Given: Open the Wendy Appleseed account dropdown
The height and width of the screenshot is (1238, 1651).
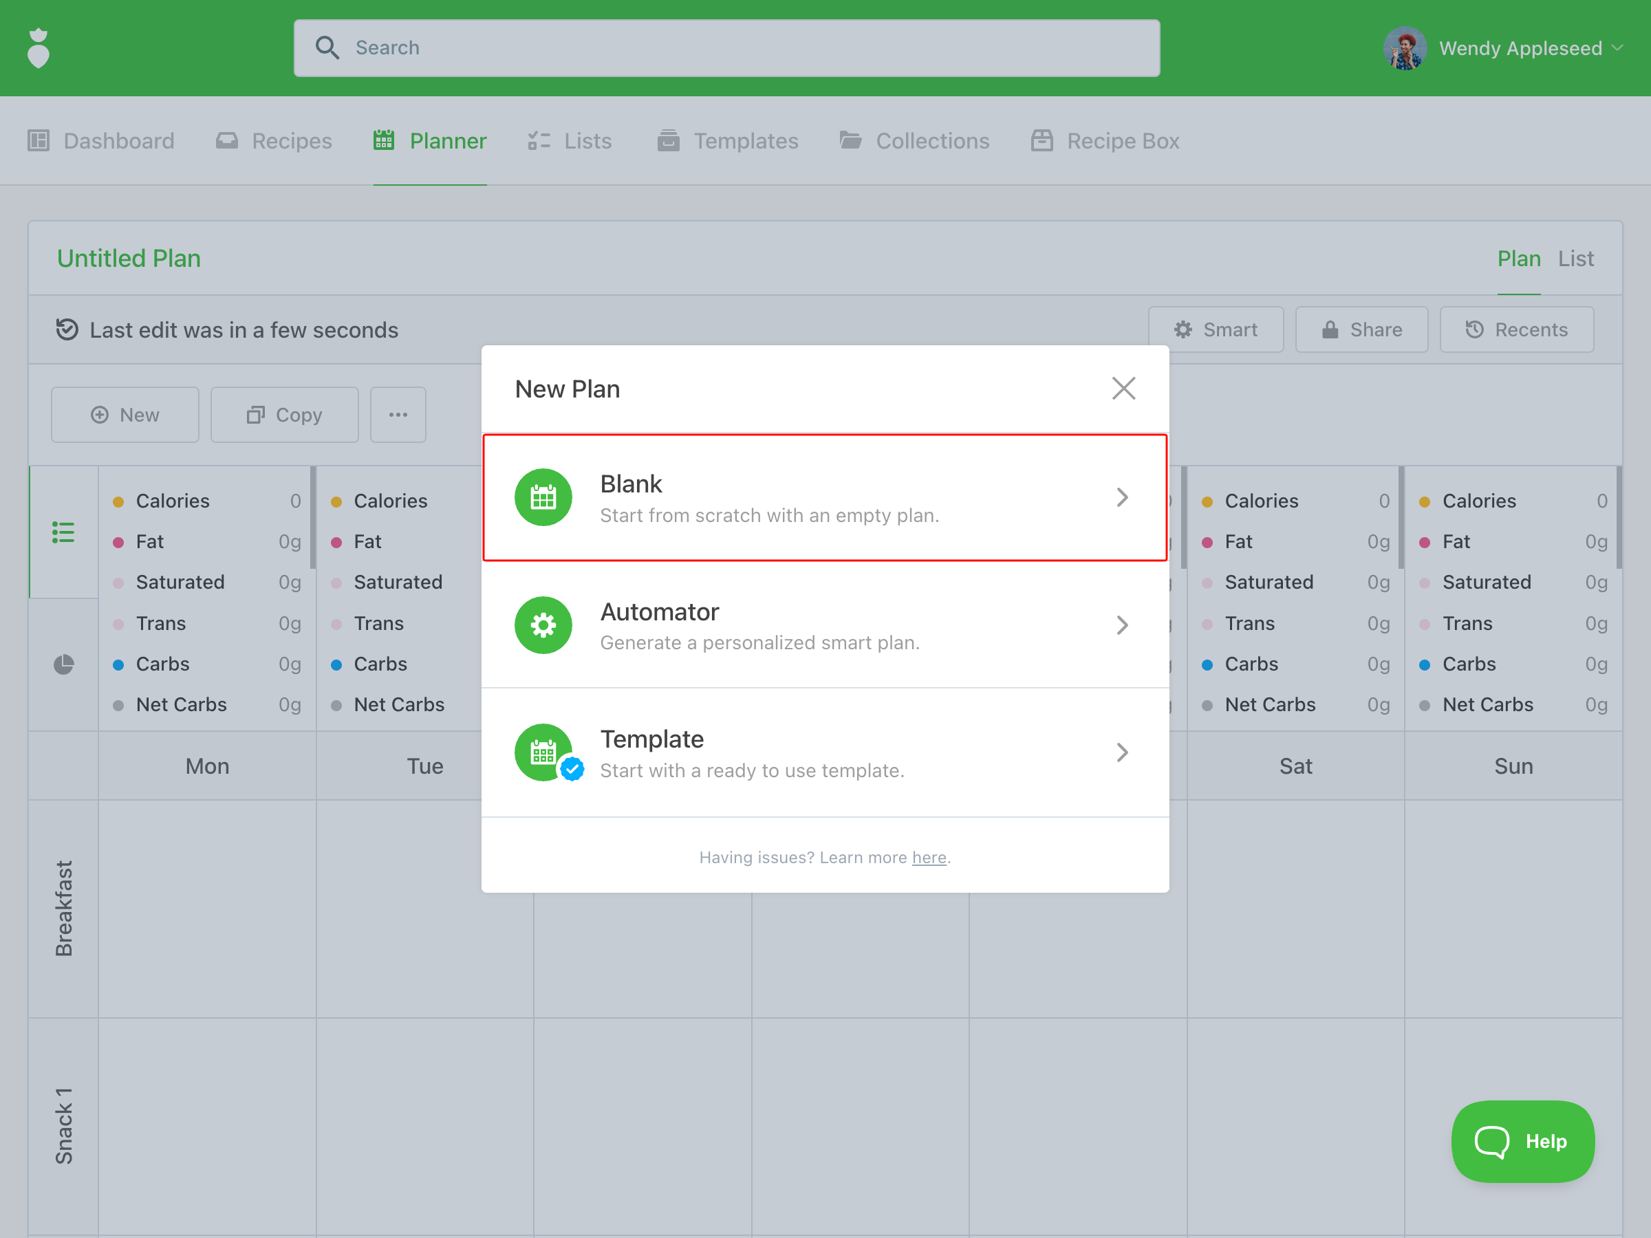Looking at the screenshot, I should tap(1617, 49).
